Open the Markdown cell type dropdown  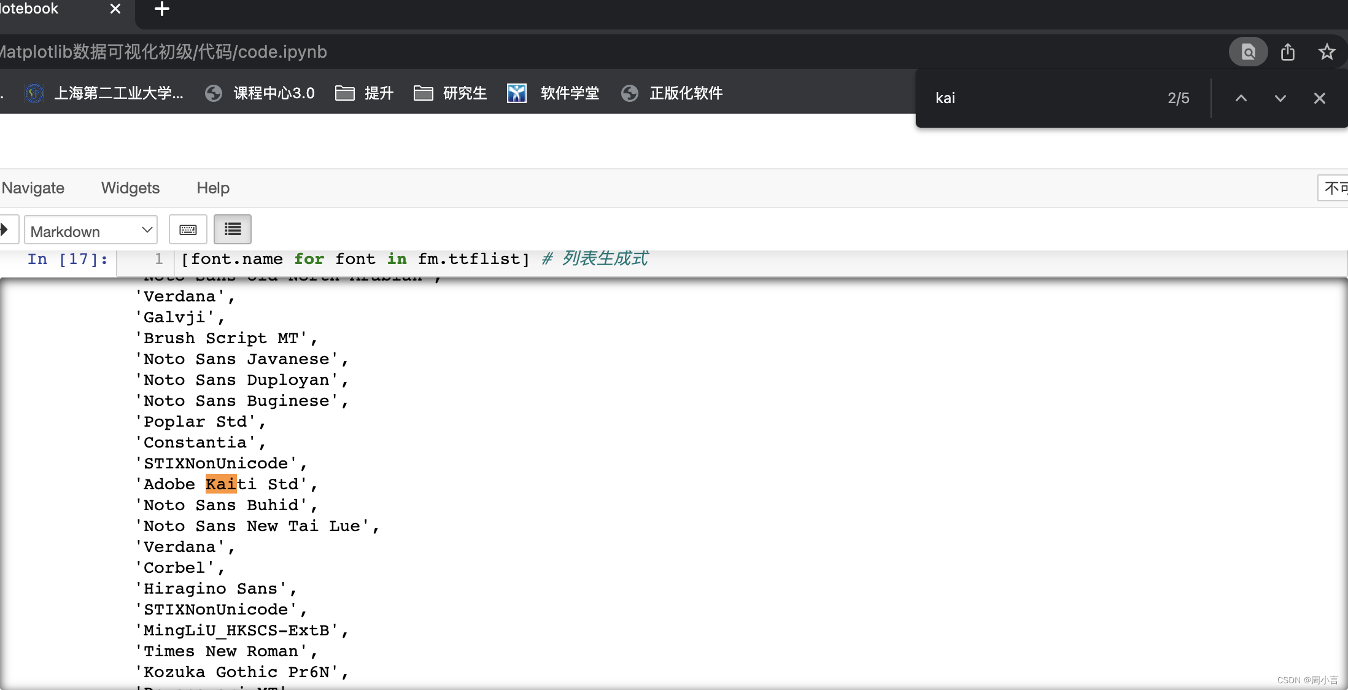tap(91, 231)
